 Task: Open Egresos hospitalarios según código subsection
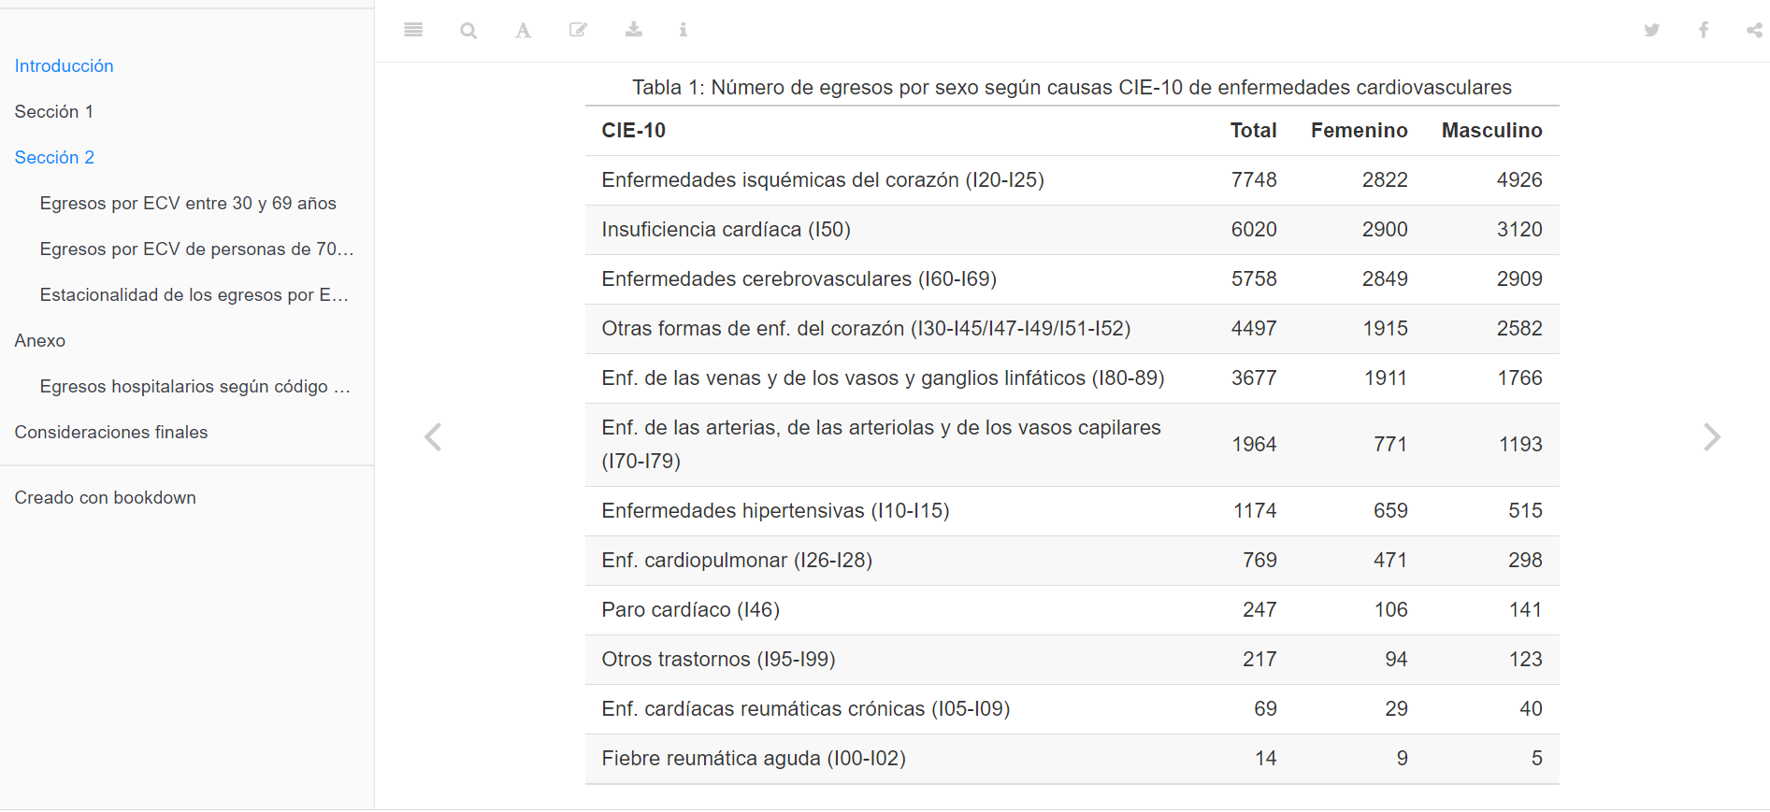[194, 387]
